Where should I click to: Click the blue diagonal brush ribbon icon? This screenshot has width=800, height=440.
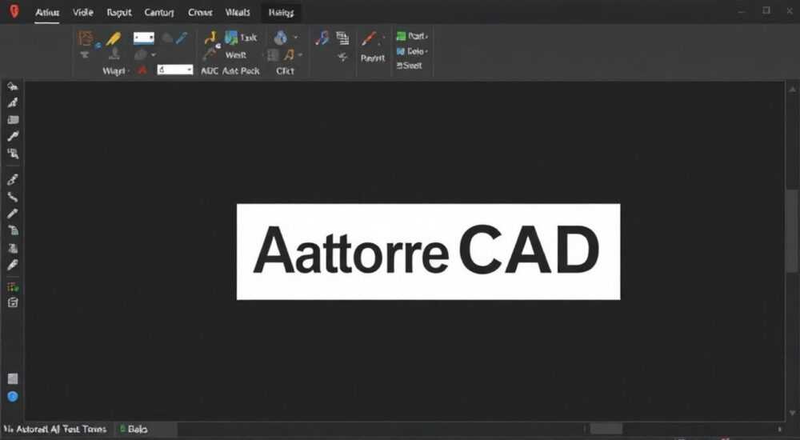[x=182, y=38]
